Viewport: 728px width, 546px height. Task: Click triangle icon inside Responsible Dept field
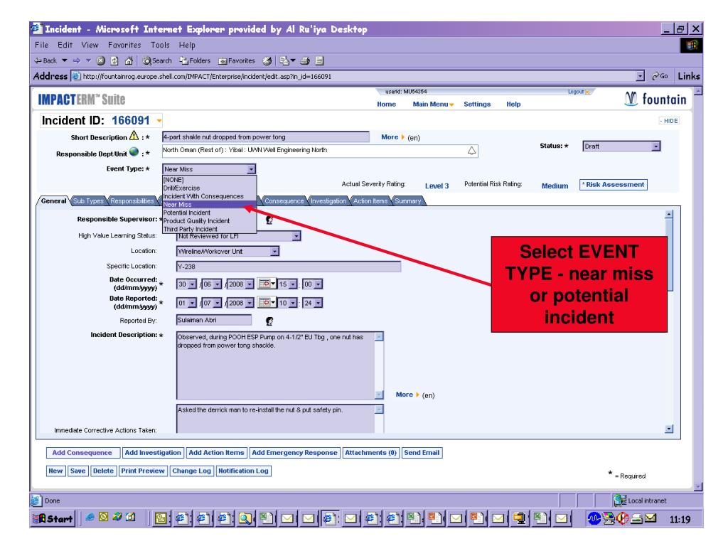pyautogui.click(x=472, y=151)
